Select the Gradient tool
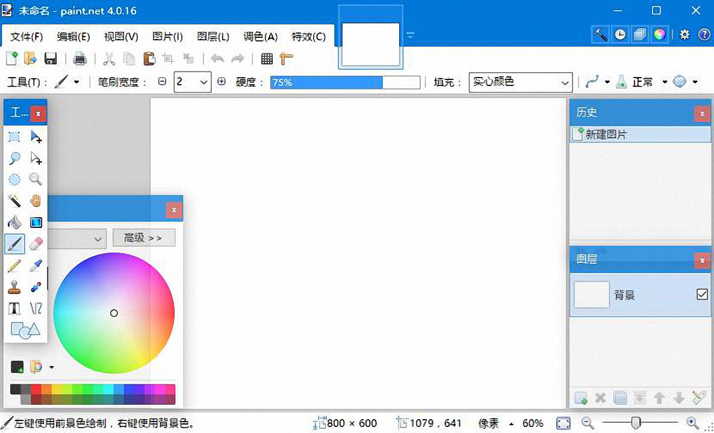The image size is (714, 433). 36,223
